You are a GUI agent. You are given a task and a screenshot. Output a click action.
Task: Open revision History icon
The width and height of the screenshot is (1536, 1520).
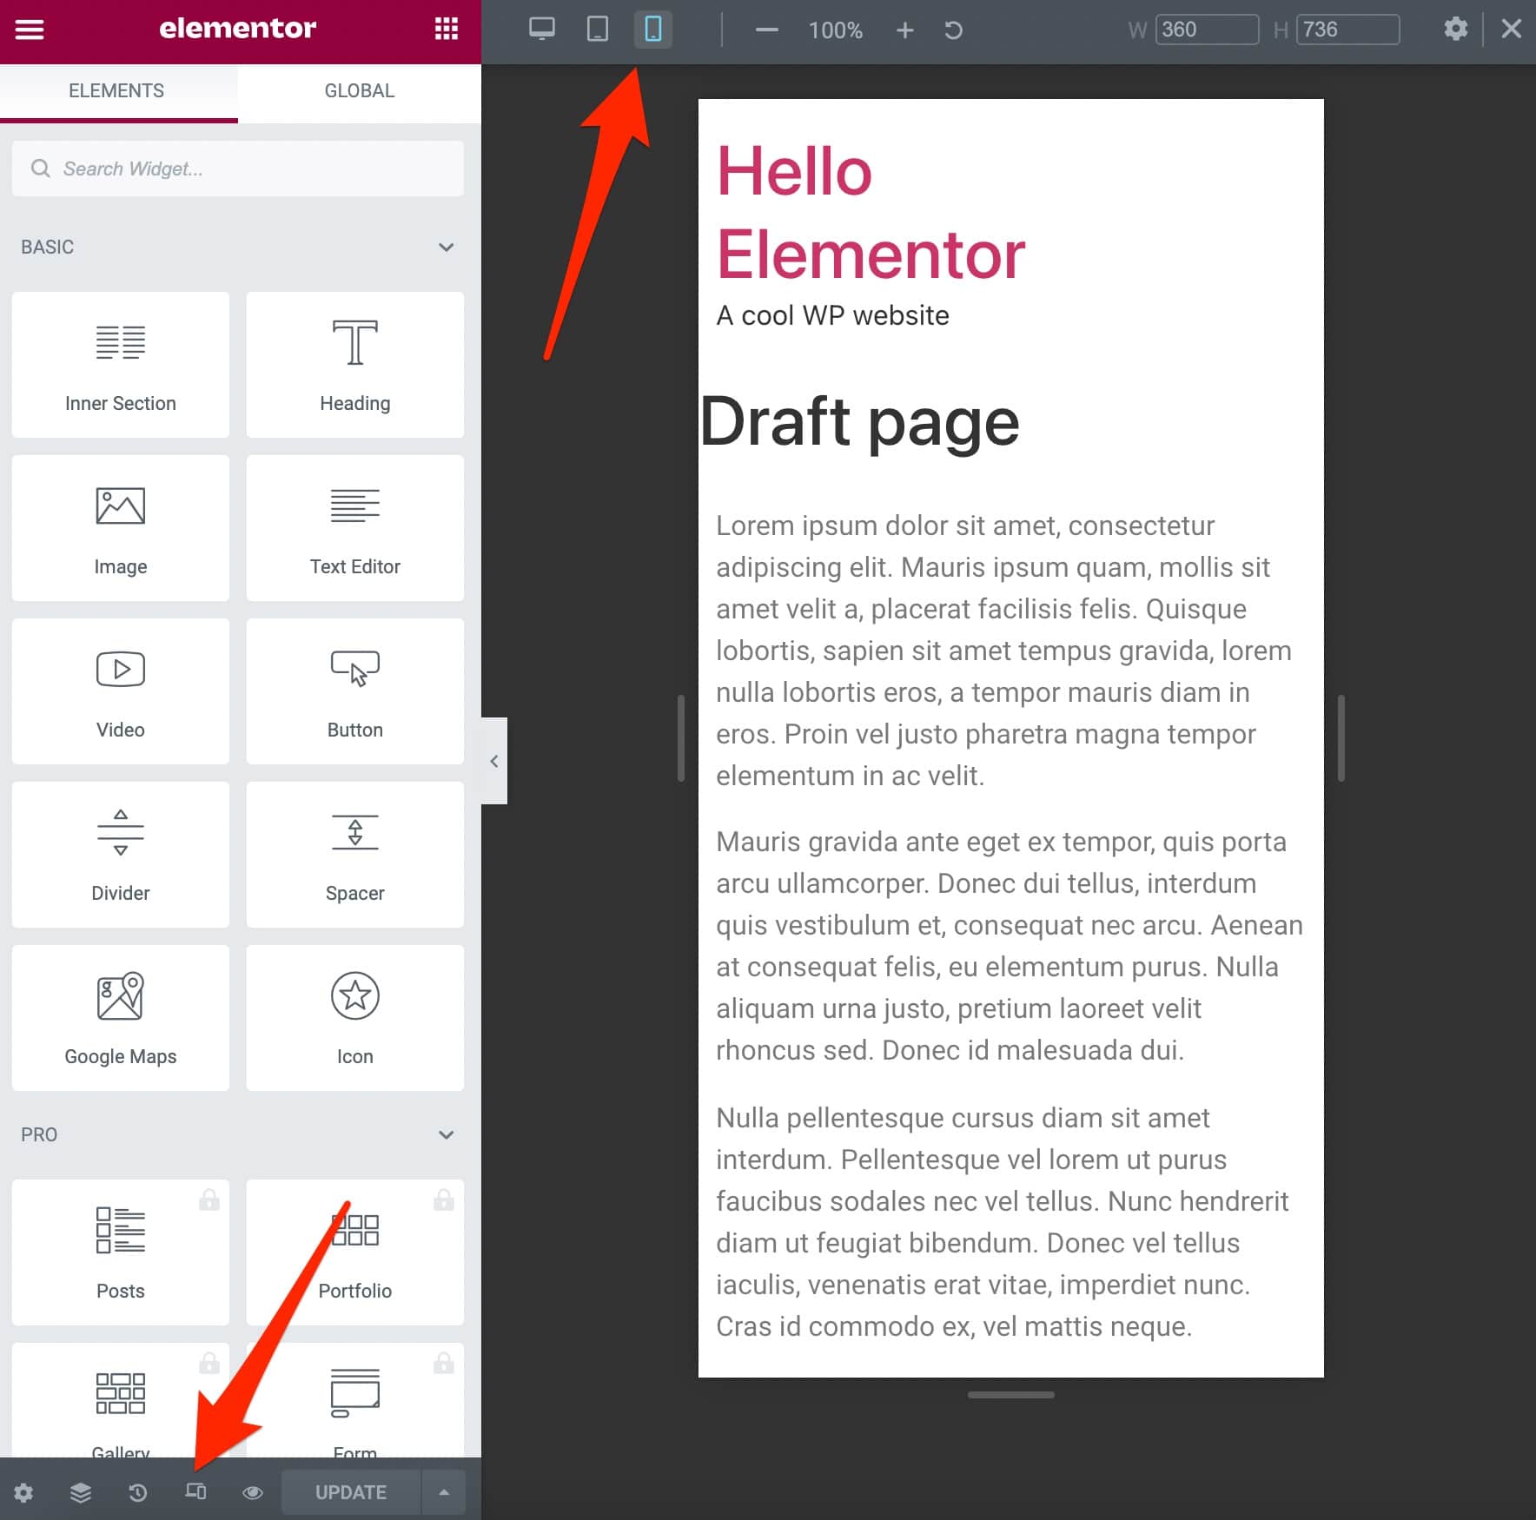[x=138, y=1491]
